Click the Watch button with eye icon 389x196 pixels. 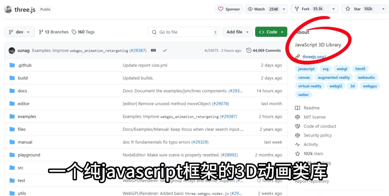tap(263, 9)
